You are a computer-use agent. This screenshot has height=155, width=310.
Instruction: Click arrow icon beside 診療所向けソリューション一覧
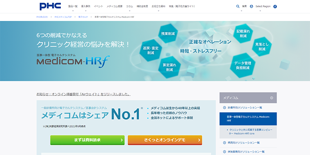(224, 108)
